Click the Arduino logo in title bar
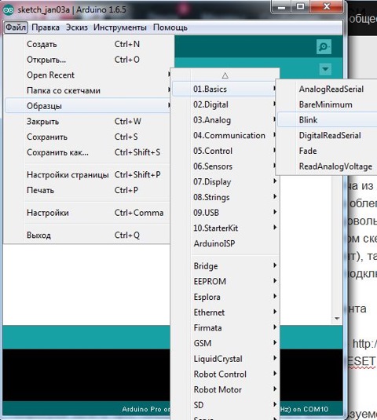Viewport: 377px width, 420px height. (8, 10)
